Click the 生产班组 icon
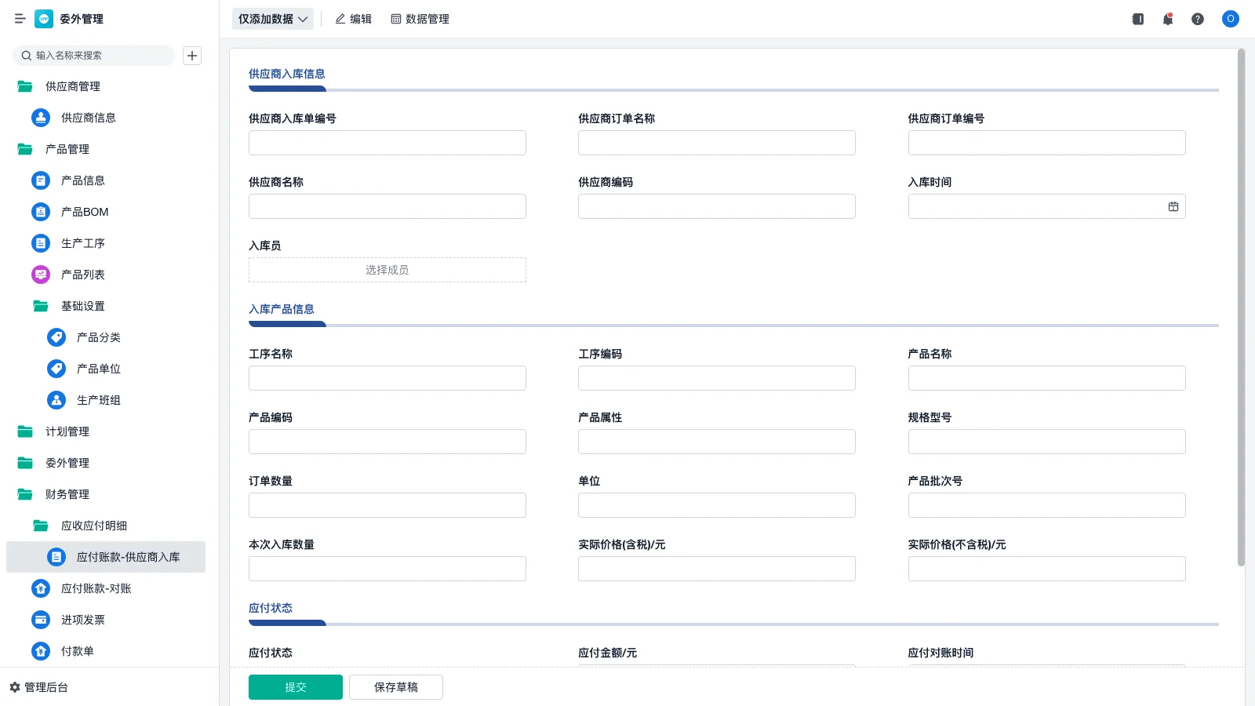 coord(56,400)
